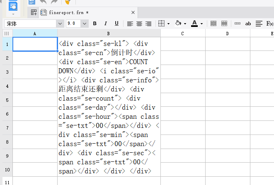Click the 宋体 font name field
The image size is (274, 185).
[x=30, y=24]
